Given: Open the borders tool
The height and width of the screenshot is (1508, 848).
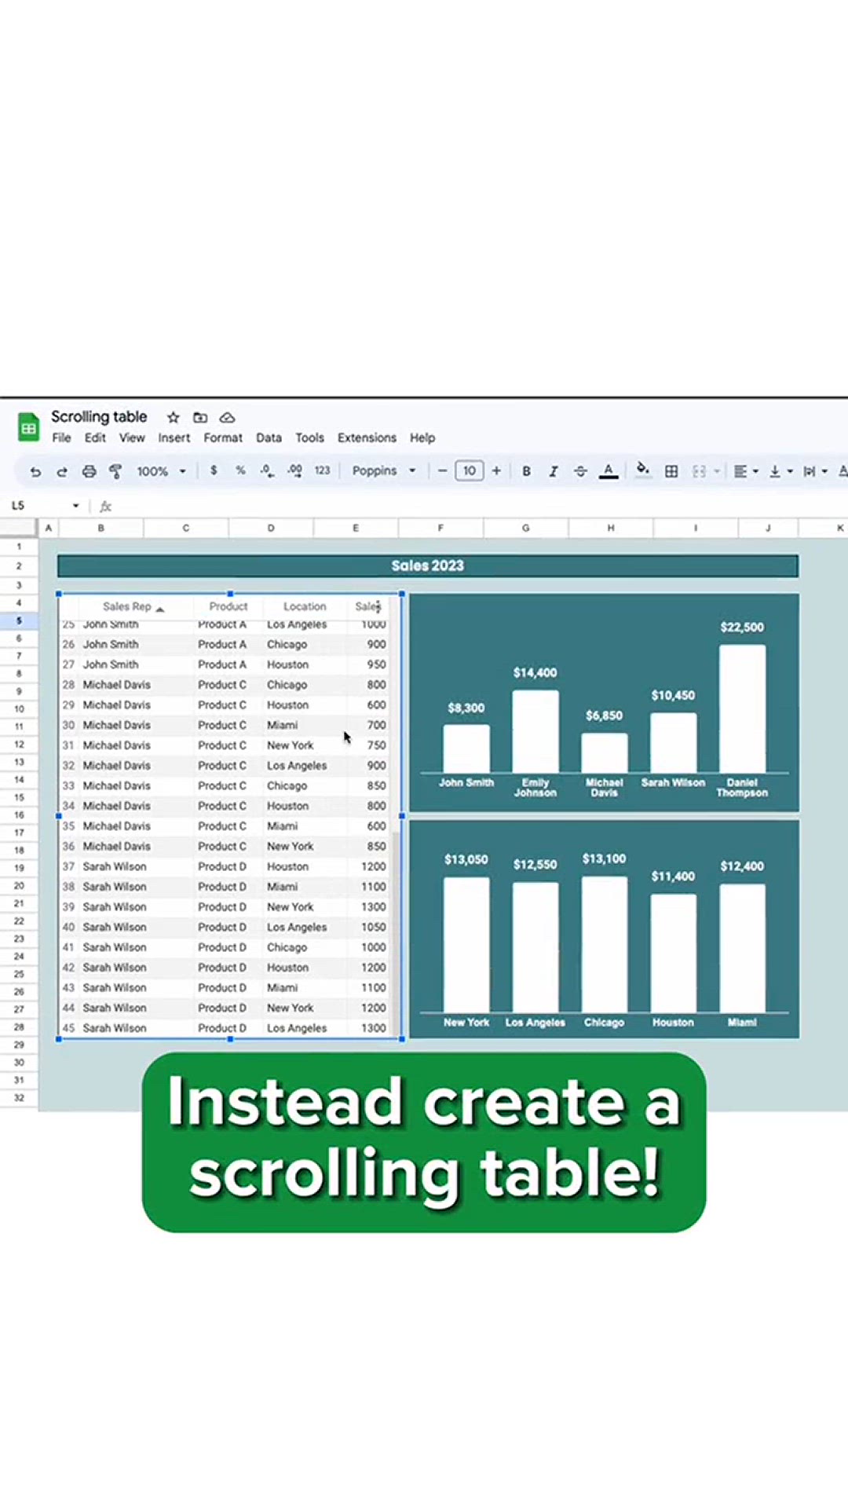Looking at the screenshot, I should coord(671,471).
